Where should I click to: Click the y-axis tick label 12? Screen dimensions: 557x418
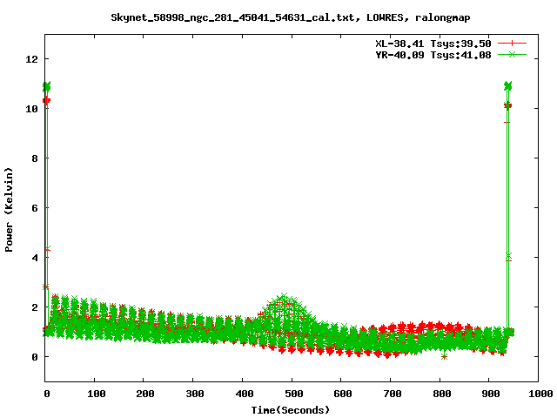[31, 59]
